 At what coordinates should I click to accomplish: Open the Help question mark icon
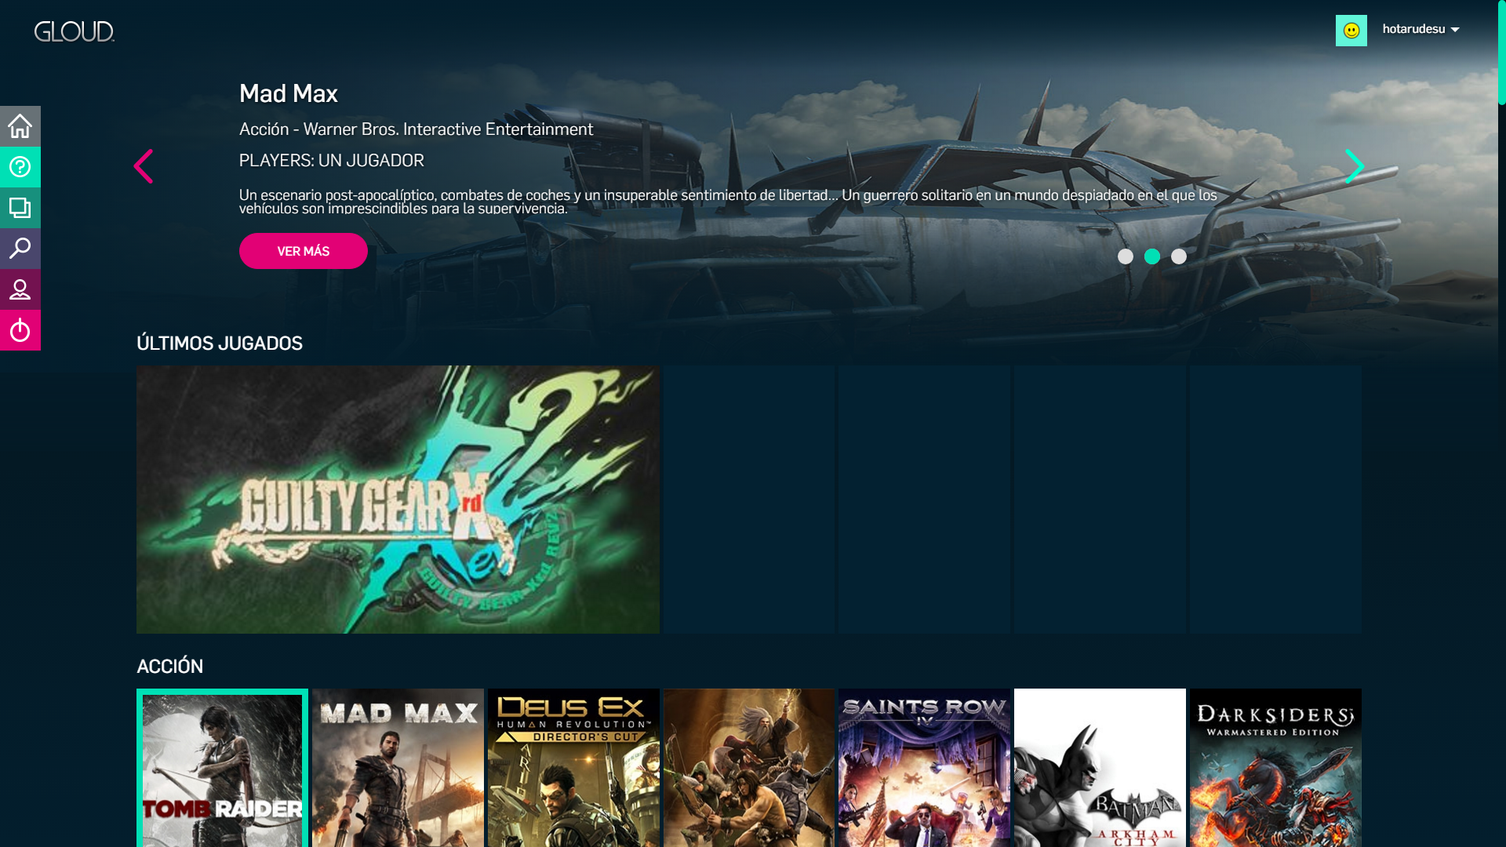pyautogui.click(x=20, y=167)
